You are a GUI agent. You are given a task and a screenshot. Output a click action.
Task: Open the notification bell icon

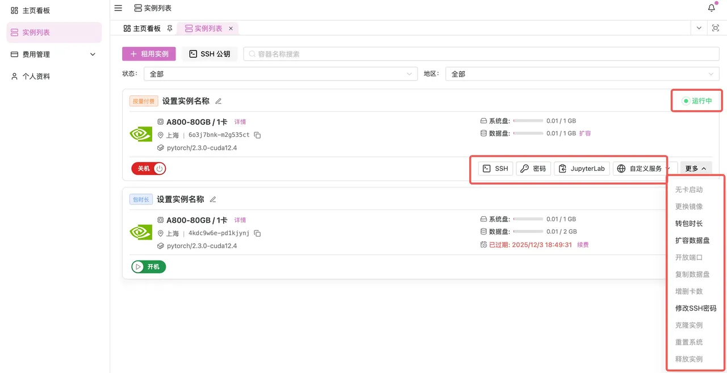pyautogui.click(x=711, y=8)
